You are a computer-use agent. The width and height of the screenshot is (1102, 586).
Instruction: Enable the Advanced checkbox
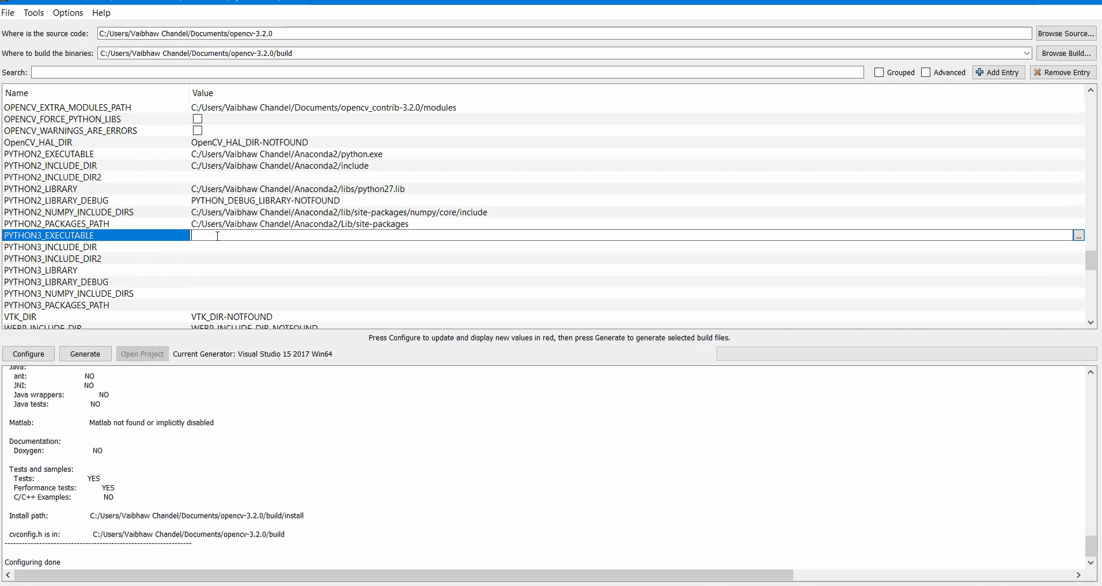pyautogui.click(x=926, y=73)
